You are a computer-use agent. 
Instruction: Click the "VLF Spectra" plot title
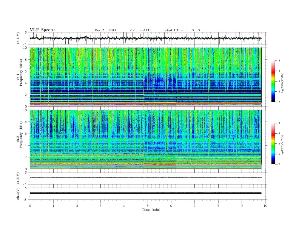click(x=43, y=30)
